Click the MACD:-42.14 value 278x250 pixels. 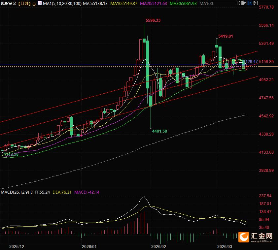87,192
